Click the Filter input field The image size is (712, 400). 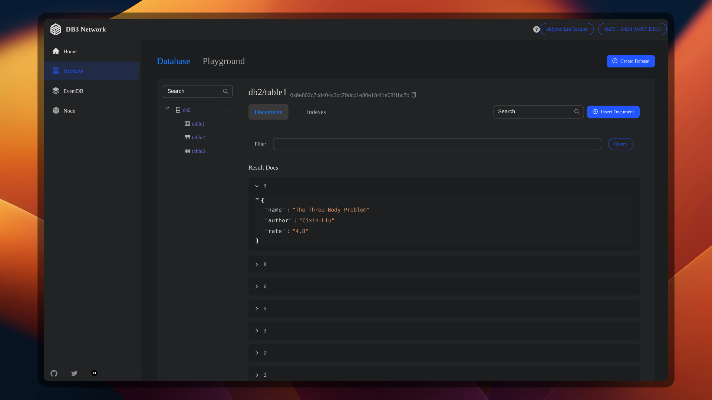[x=436, y=144]
